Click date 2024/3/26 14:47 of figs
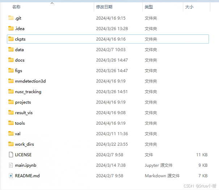219x190 pixels. 112,71
